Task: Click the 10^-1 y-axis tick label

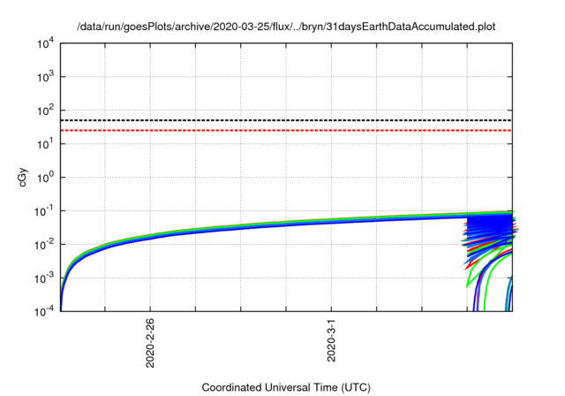Action: point(43,211)
